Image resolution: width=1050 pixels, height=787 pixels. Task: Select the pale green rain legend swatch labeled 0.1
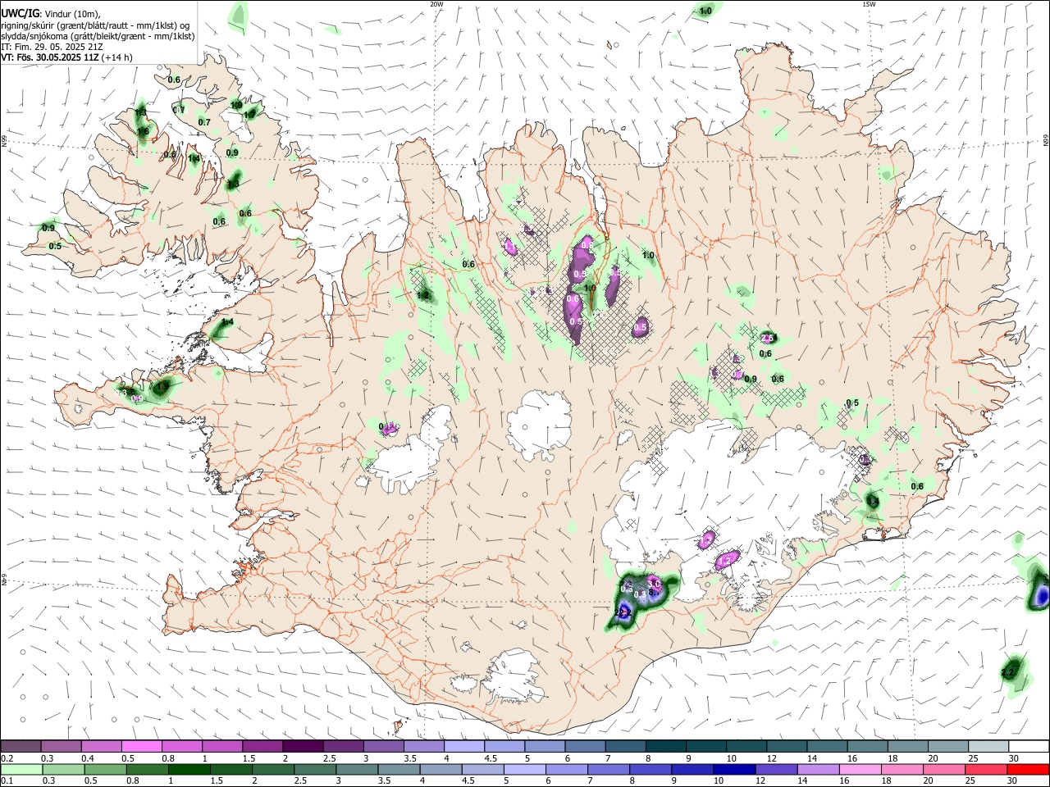pyautogui.click(x=21, y=769)
